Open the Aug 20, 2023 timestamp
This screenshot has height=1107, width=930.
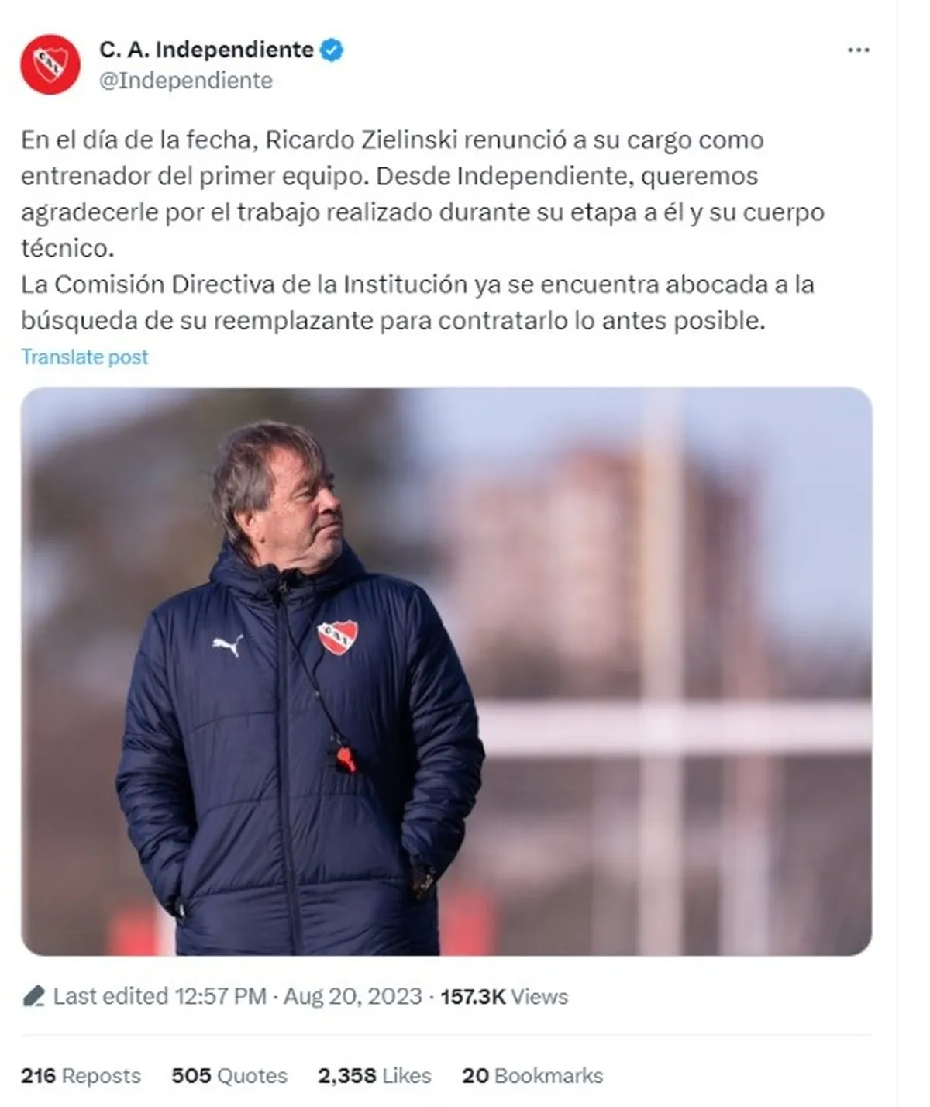(x=353, y=996)
